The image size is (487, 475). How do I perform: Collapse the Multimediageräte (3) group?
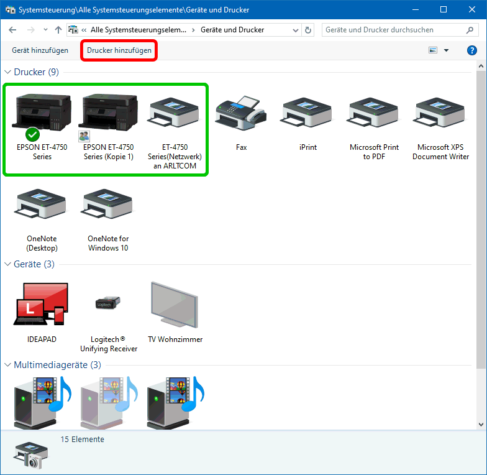[7, 365]
